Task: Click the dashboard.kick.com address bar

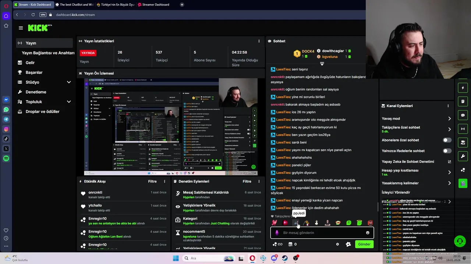Action: click(75, 15)
